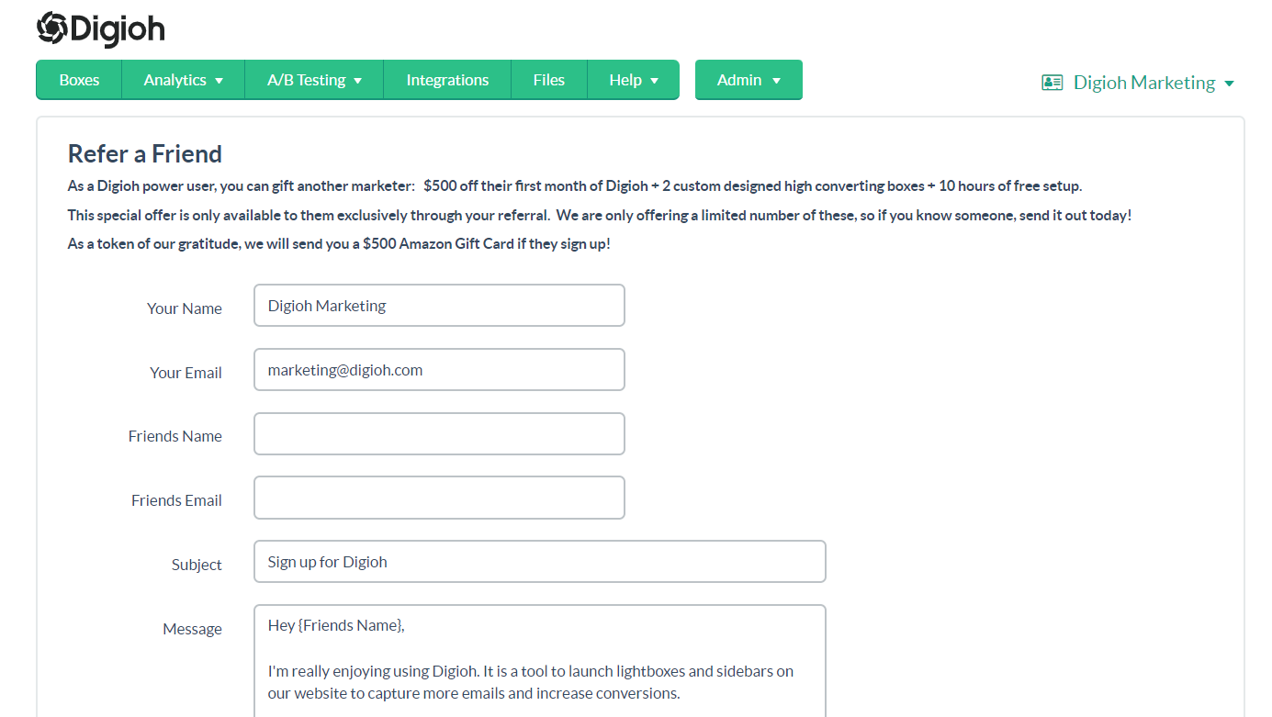Expand the Help dropdown menu
1272x717 pixels.
633,80
